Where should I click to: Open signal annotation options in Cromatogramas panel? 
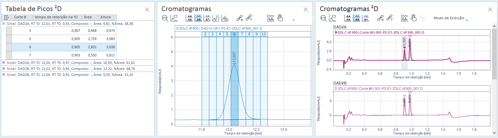coord(271,18)
